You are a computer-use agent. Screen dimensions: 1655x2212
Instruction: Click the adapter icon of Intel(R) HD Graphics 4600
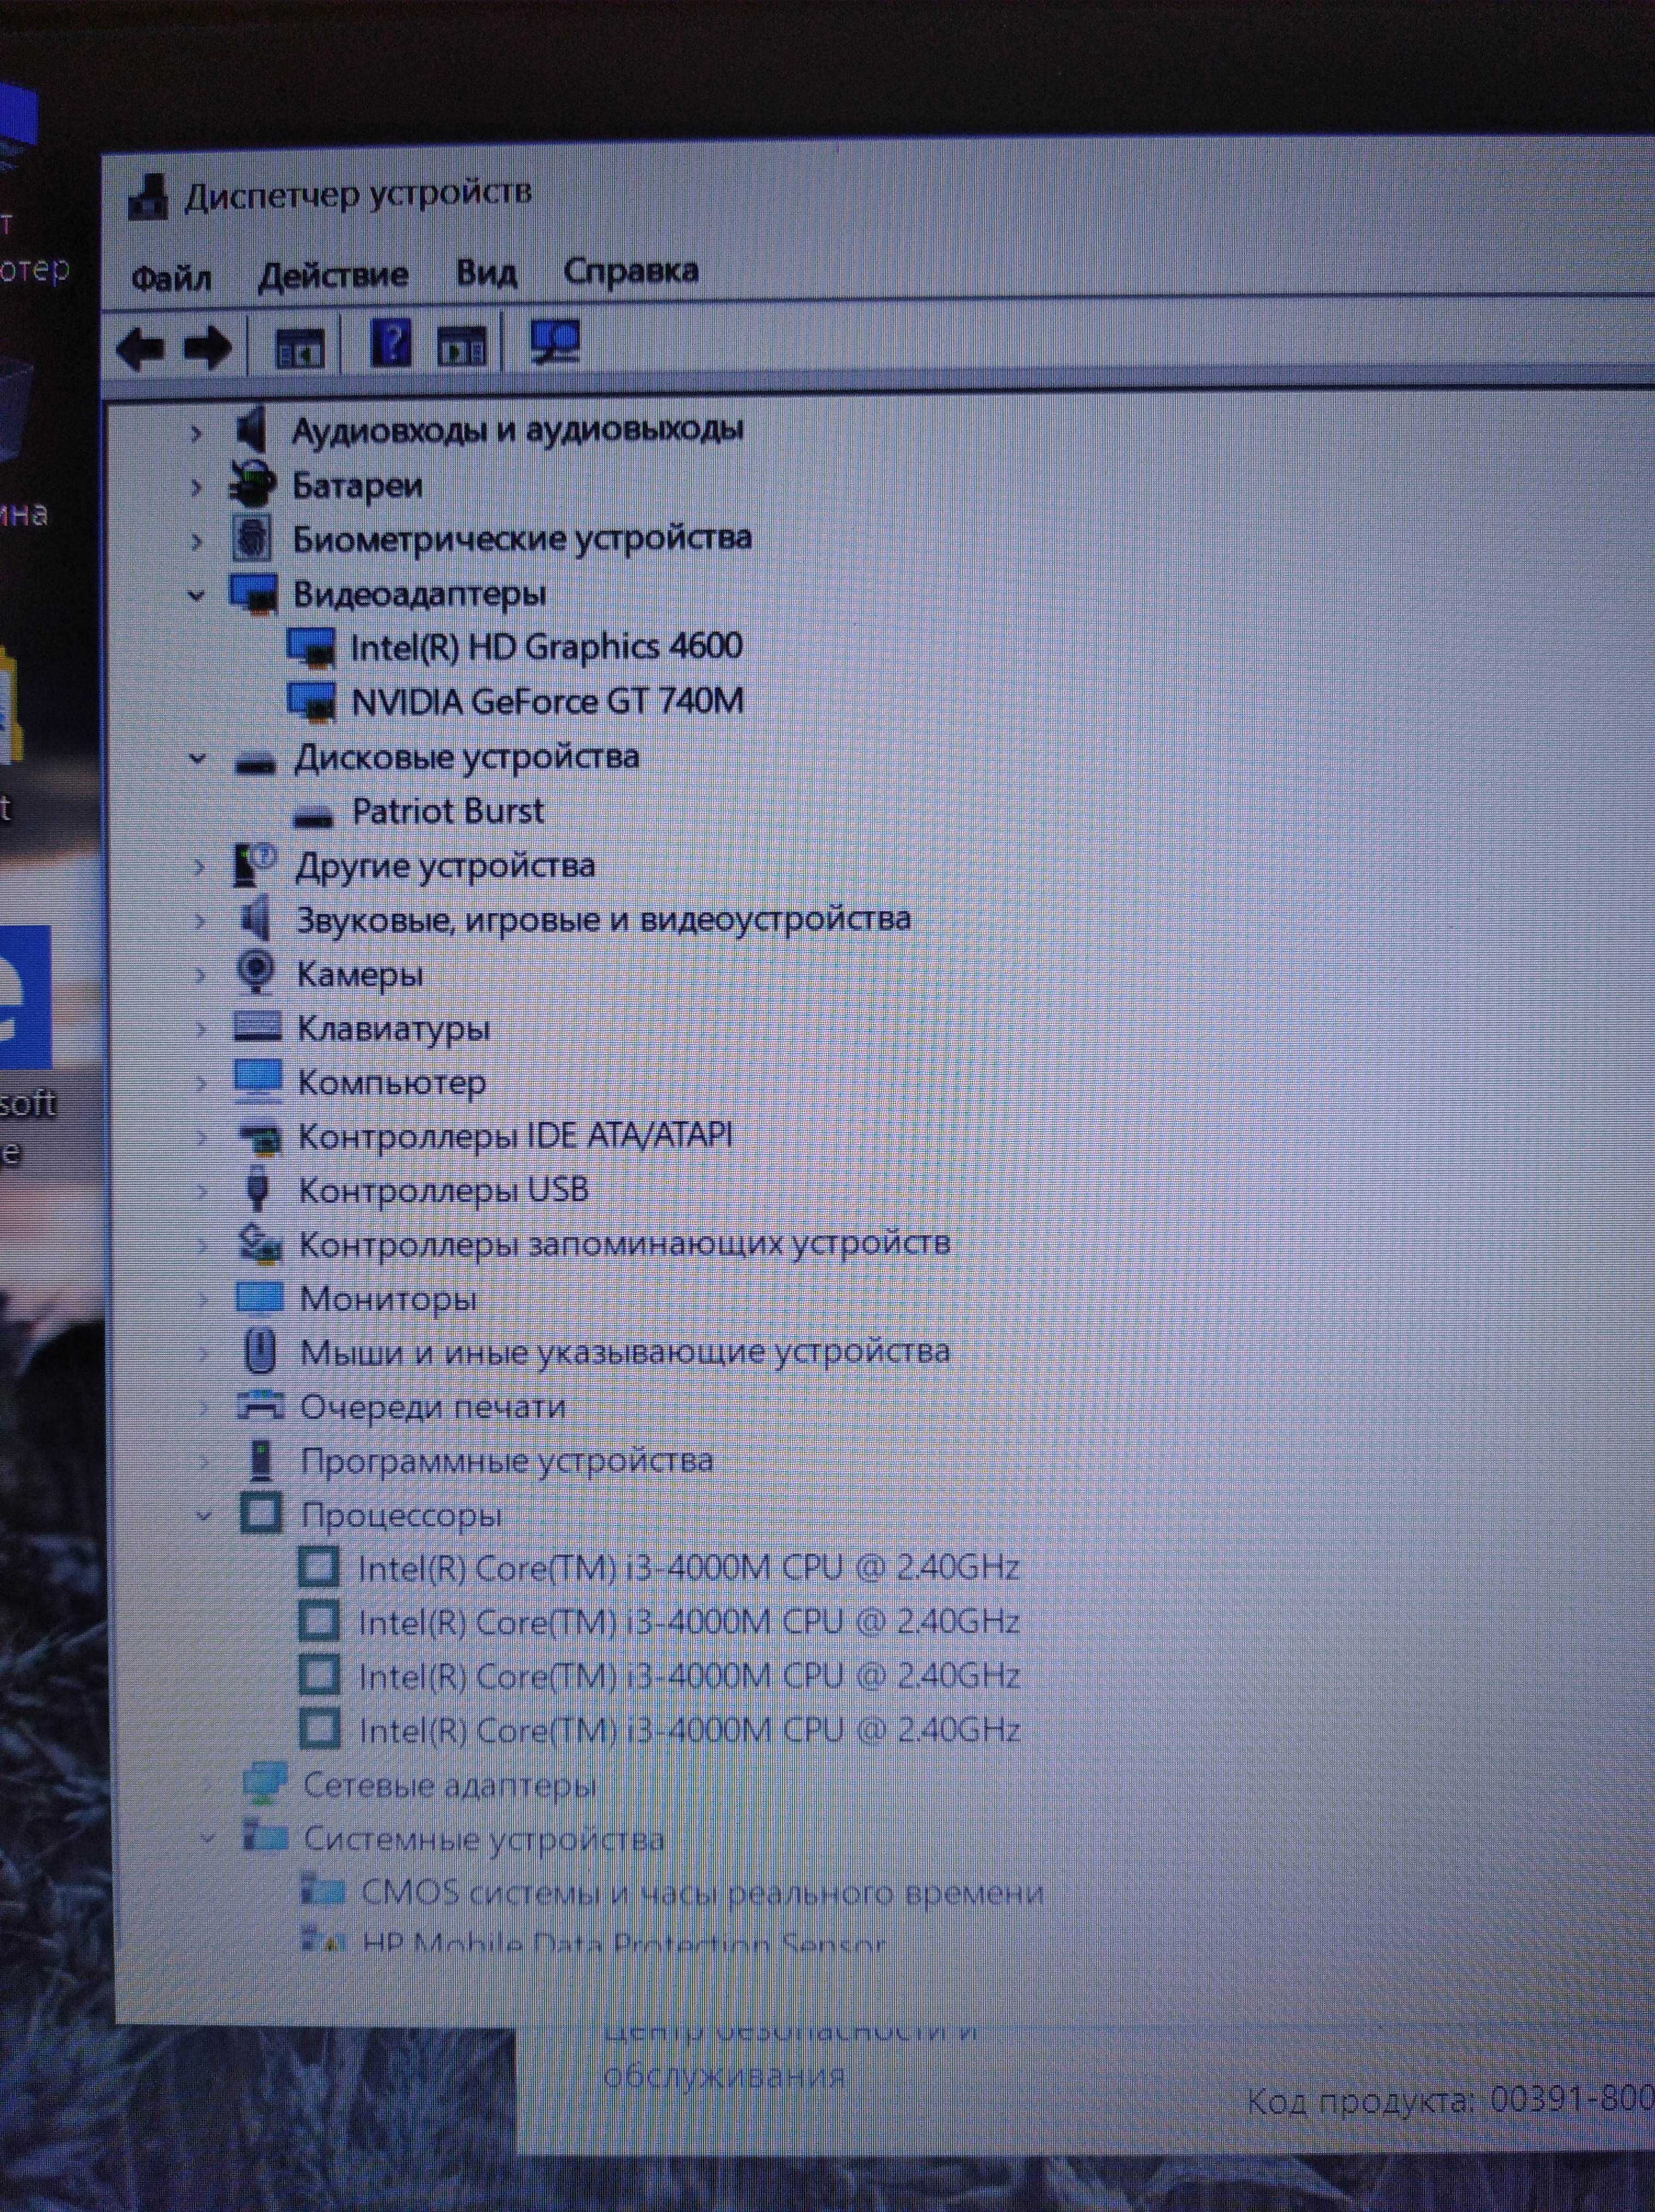click(311, 647)
